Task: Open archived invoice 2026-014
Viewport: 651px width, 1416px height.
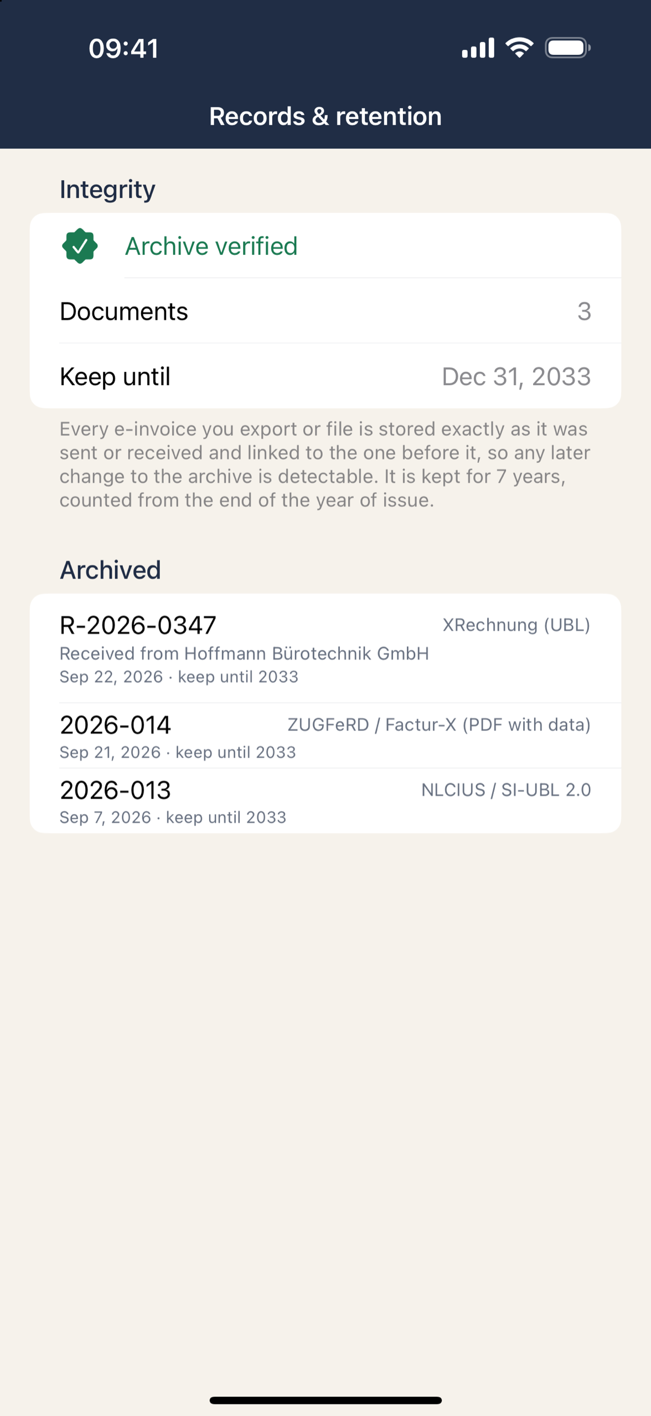Action: coord(325,735)
